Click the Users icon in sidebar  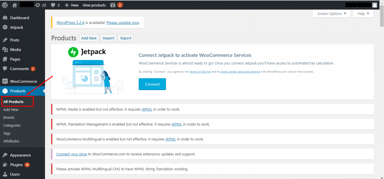tap(5, 174)
